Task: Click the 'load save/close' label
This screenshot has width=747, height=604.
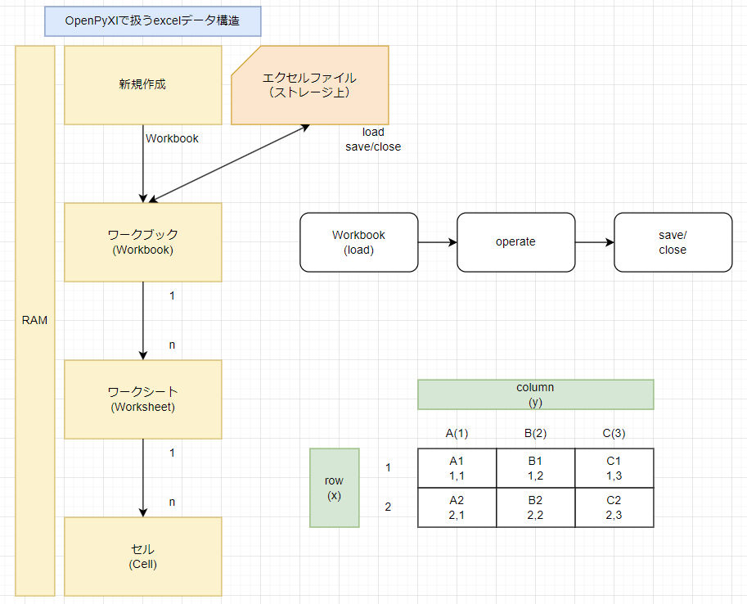Action: tap(373, 139)
